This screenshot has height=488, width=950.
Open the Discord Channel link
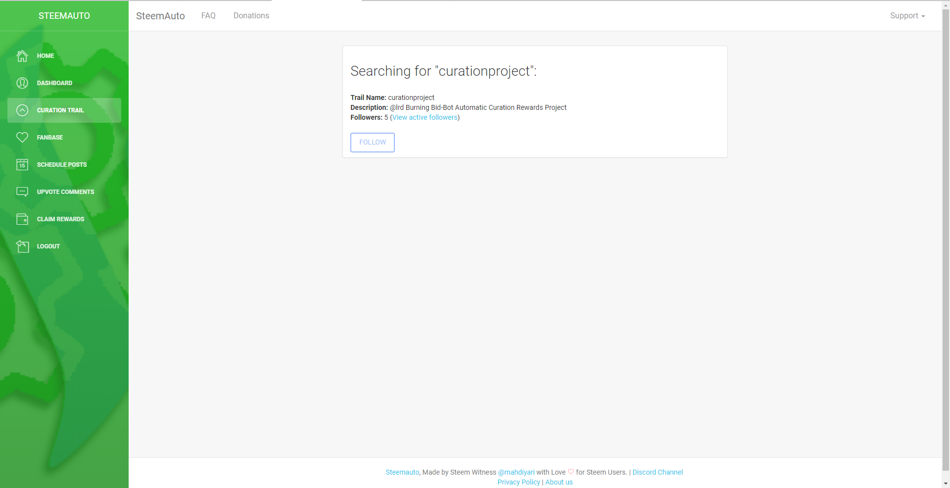[658, 473]
